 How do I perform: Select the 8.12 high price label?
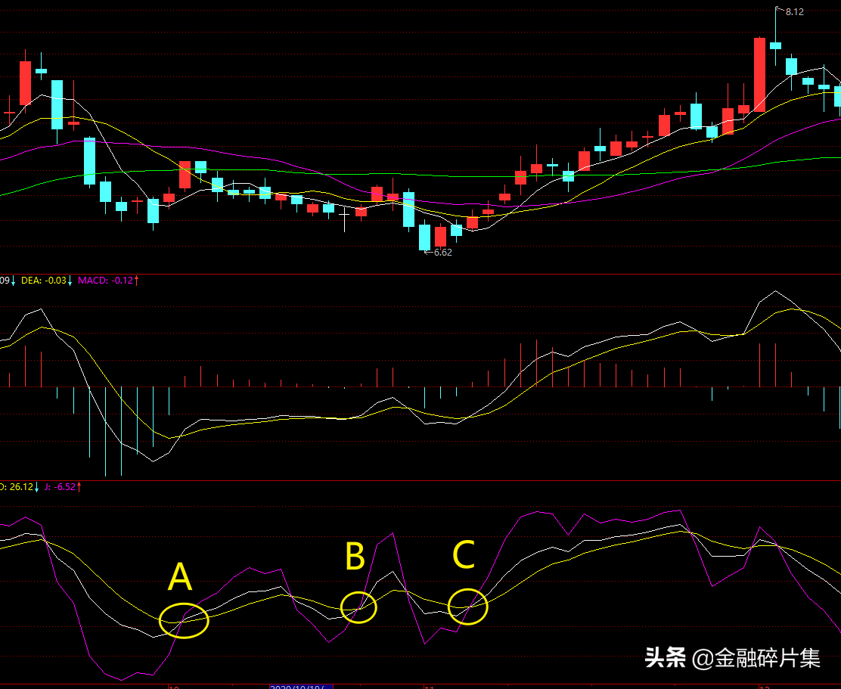(794, 12)
